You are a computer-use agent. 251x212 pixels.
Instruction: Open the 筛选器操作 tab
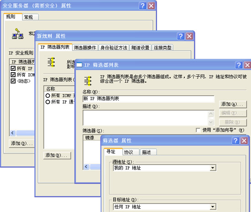click(x=85, y=48)
